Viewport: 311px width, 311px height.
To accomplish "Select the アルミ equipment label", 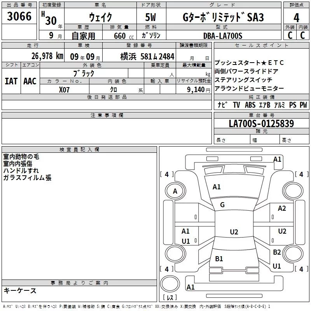I will click(279, 105).
